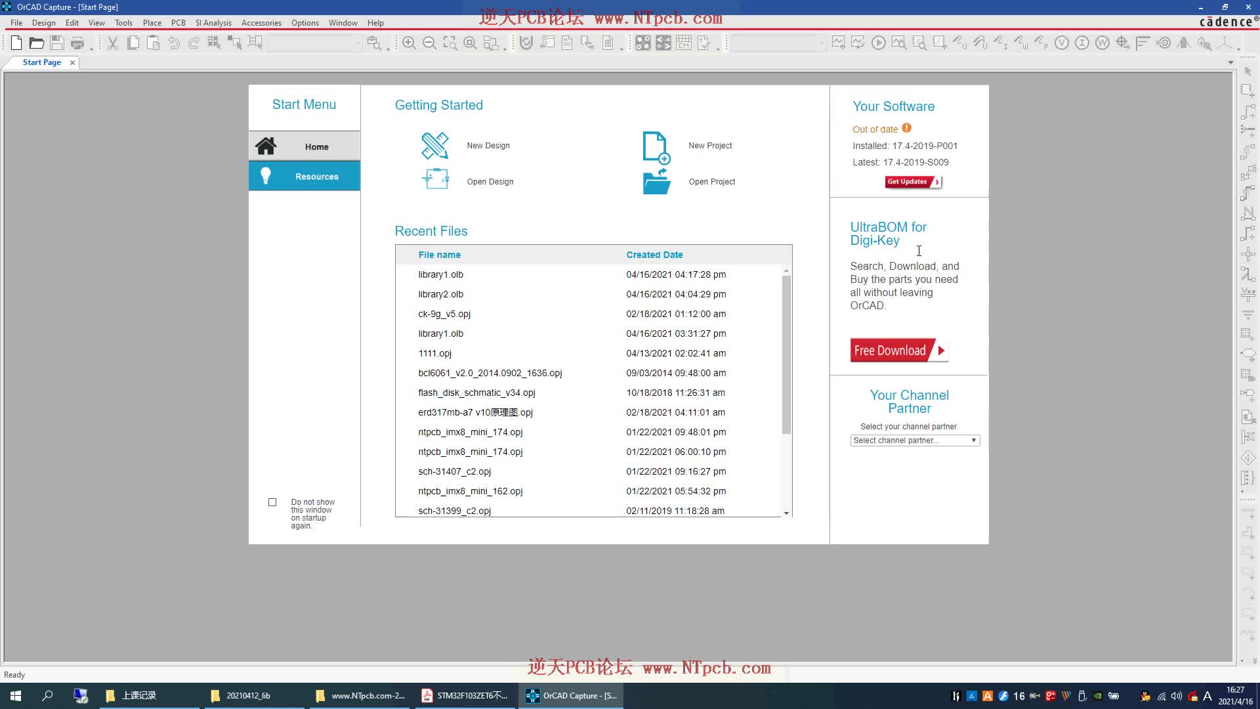
Task: Click the New Design link
Action: tap(488, 146)
